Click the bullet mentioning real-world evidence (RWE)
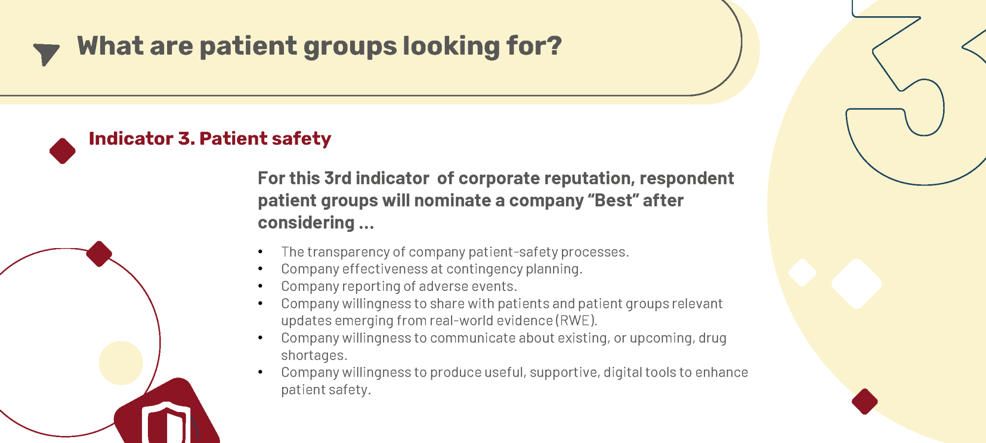This screenshot has height=443, width=986. coord(502,312)
